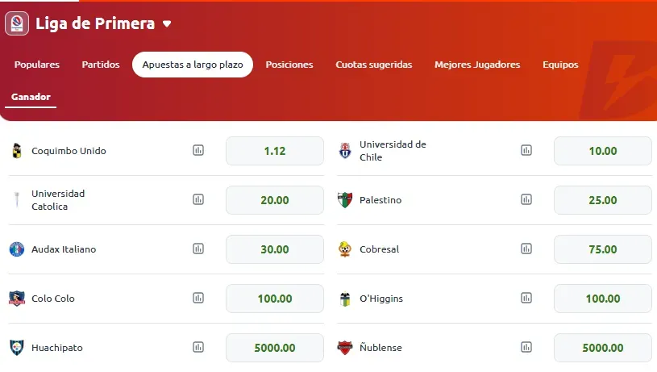View stats icon for Colo Colo
Viewport: 657px width, 372px height.
point(198,299)
